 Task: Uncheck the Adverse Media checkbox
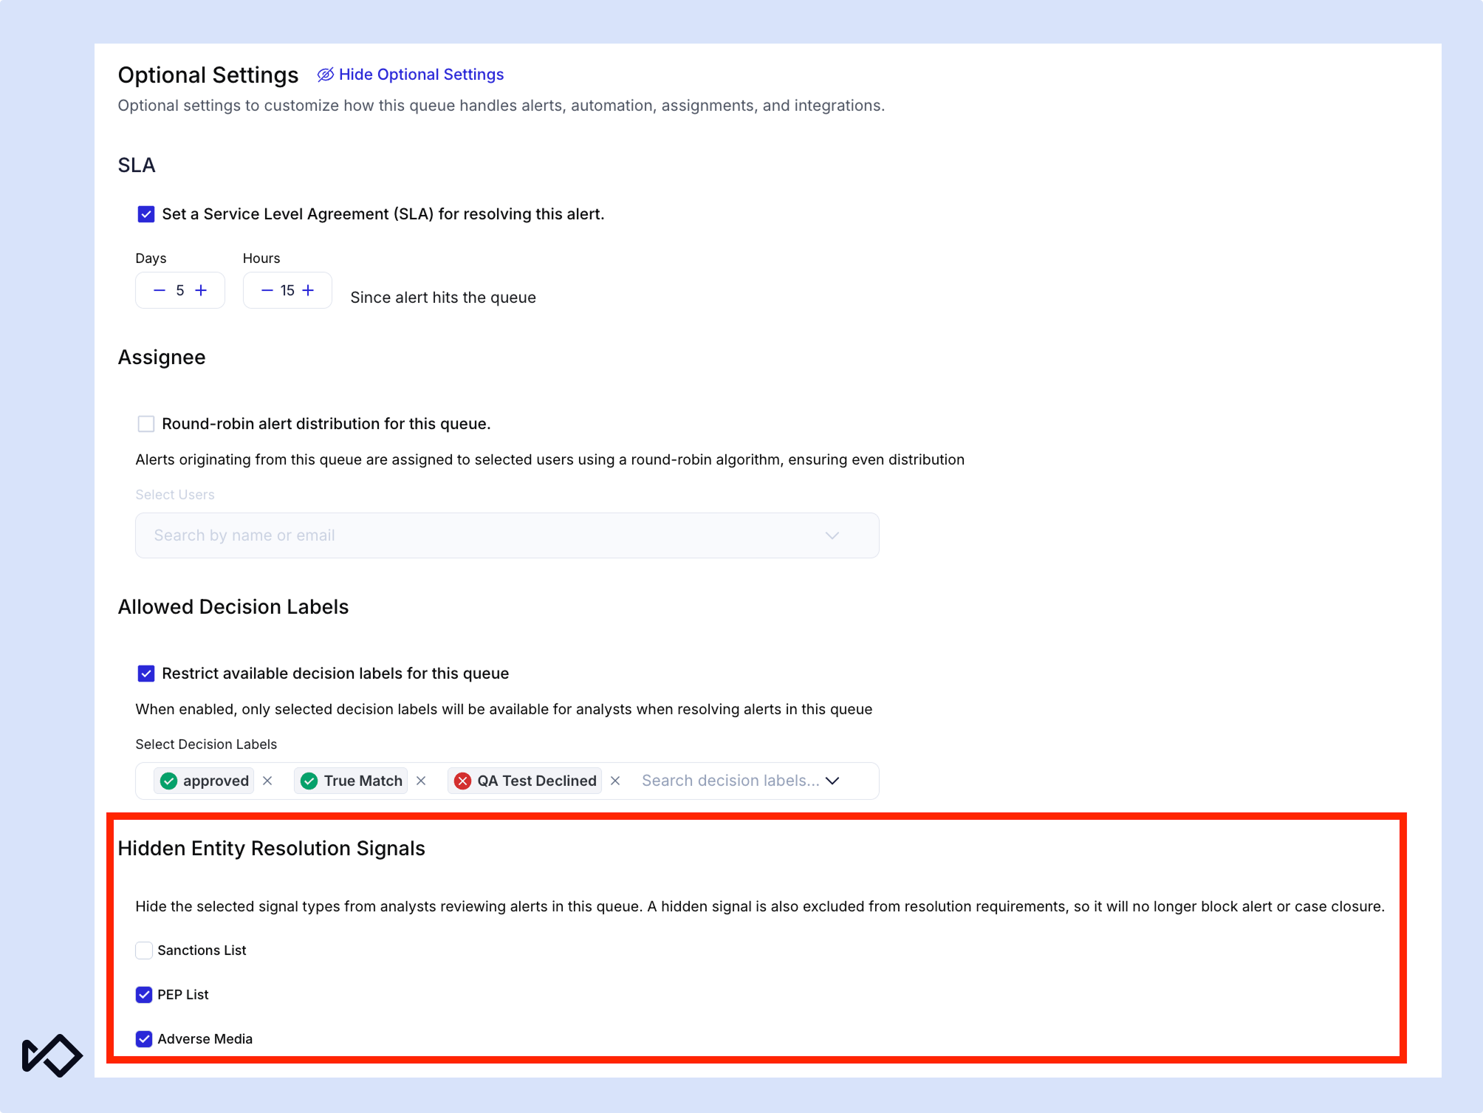(144, 1039)
